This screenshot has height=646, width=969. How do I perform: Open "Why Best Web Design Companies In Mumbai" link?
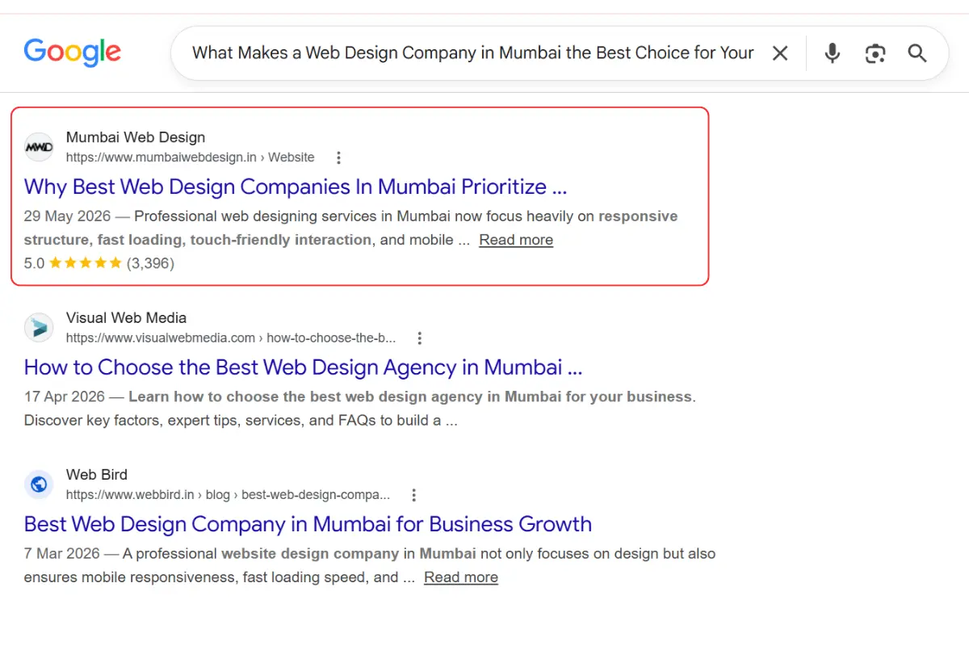click(x=296, y=187)
